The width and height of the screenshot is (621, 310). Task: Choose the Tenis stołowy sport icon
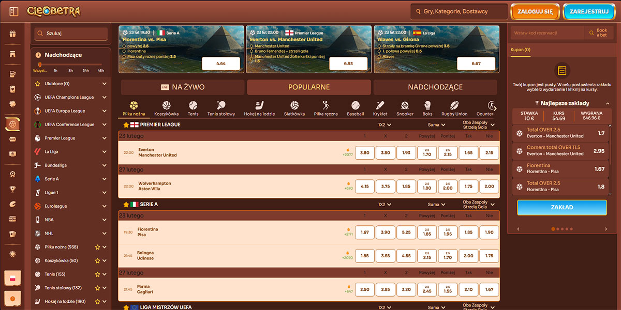[221, 108]
